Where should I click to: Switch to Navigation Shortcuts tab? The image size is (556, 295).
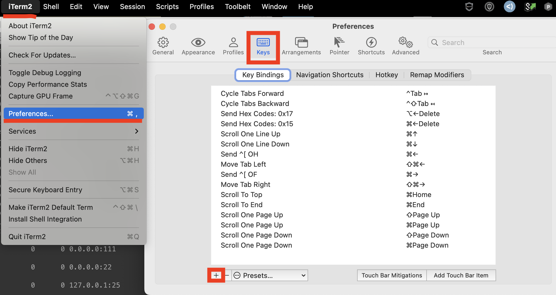[x=330, y=75]
